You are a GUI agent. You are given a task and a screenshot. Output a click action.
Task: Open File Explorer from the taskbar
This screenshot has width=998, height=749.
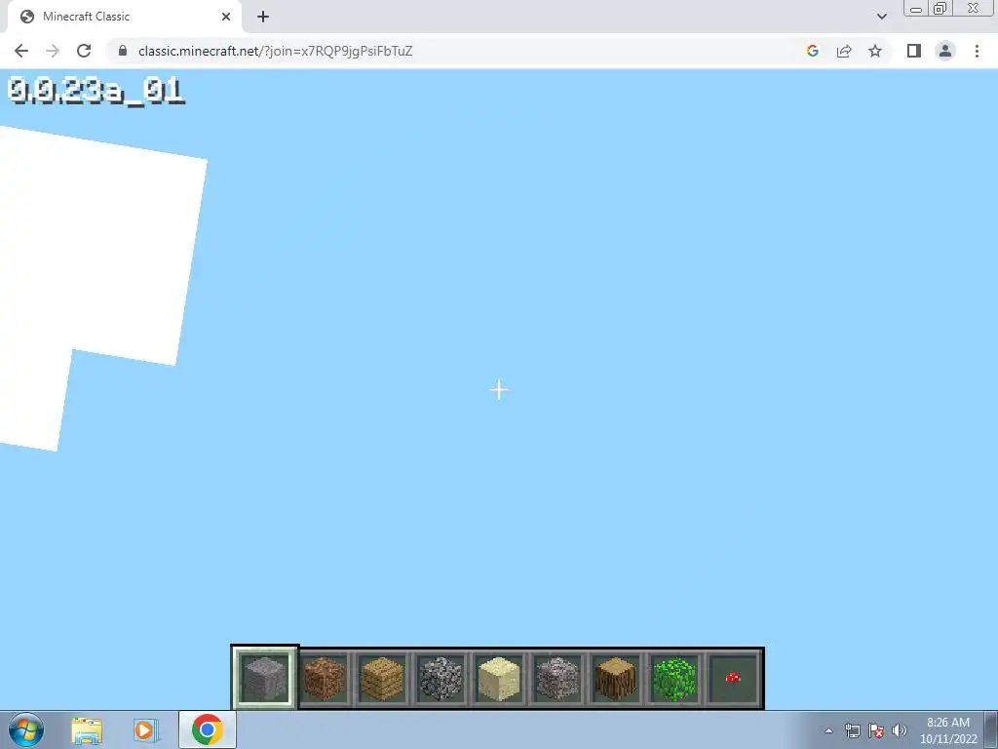87,729
